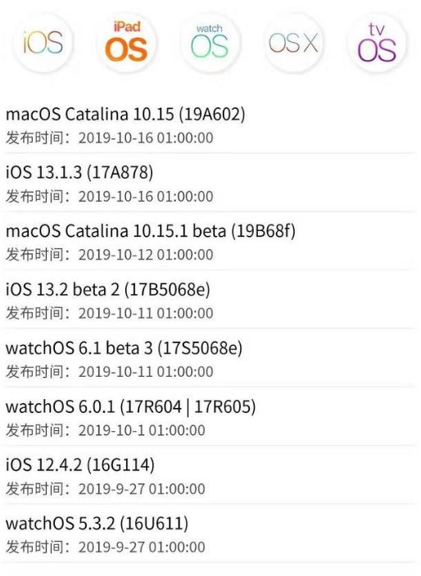Open the iPadOS category icon
Viewport: 421px width, 576px height.
[126, 43]
